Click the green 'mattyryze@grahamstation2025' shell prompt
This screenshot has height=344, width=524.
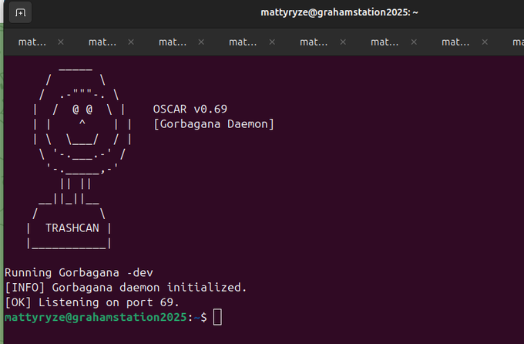[x=96, y=317]
